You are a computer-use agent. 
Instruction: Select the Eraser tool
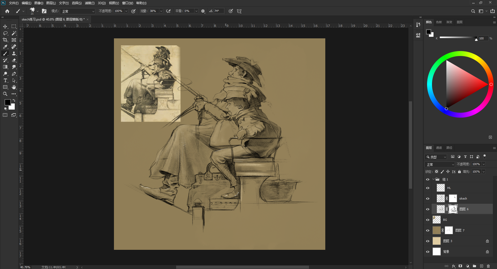[x=13, y=60]
